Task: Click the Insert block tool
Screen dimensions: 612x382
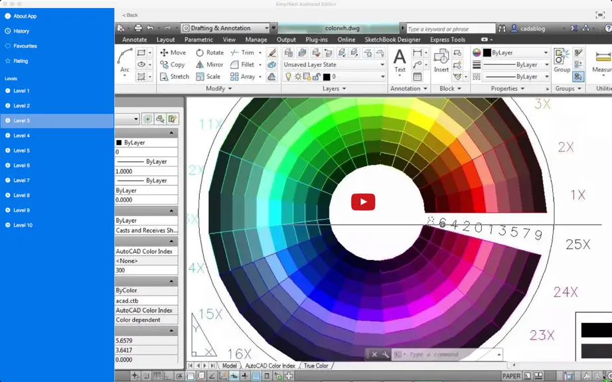Action: point(441,62)
